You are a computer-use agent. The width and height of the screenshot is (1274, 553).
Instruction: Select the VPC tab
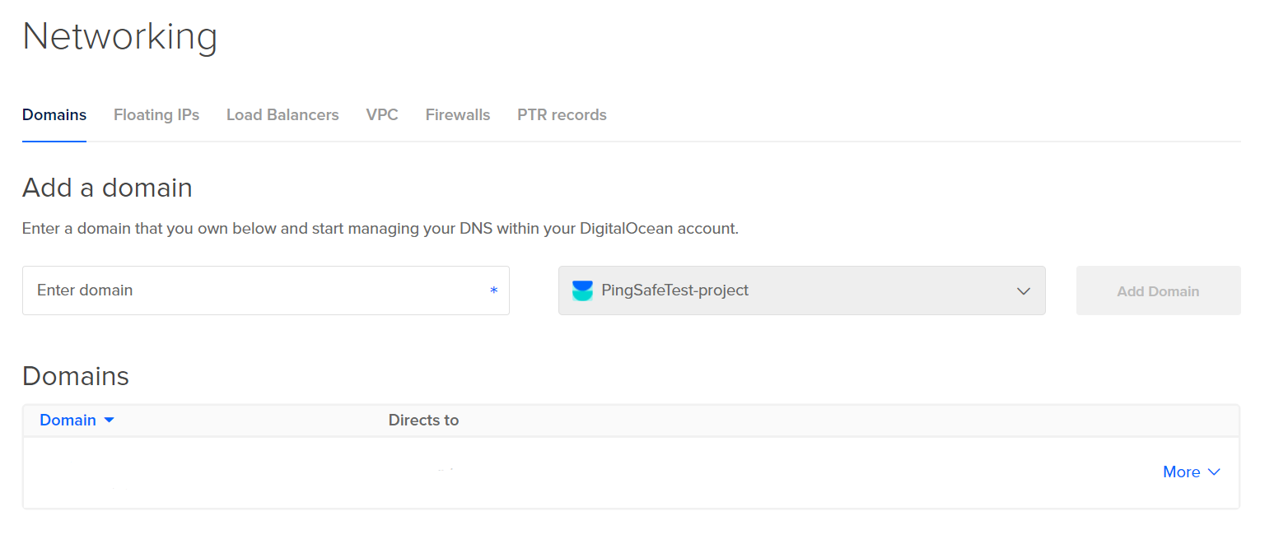click(x=382, y=115)
